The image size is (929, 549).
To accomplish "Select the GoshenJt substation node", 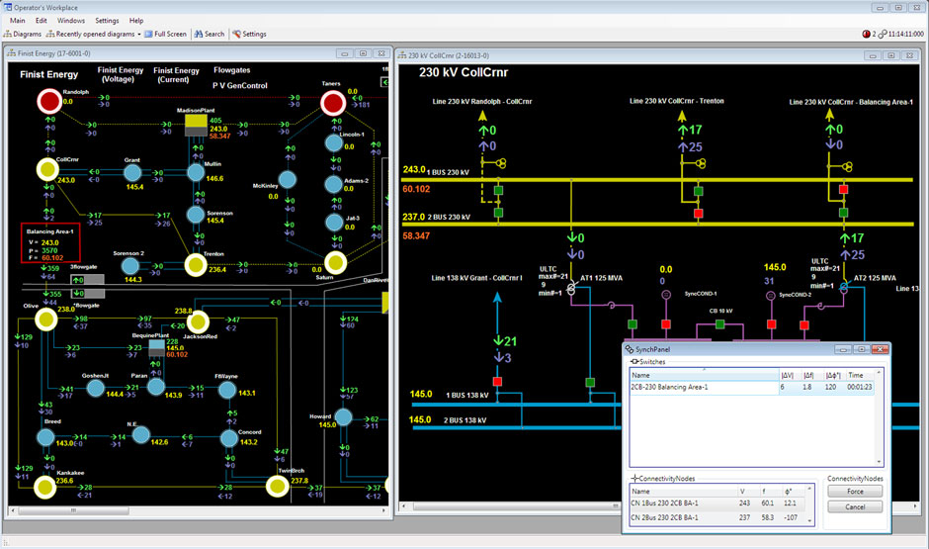I will pos(96,389).
